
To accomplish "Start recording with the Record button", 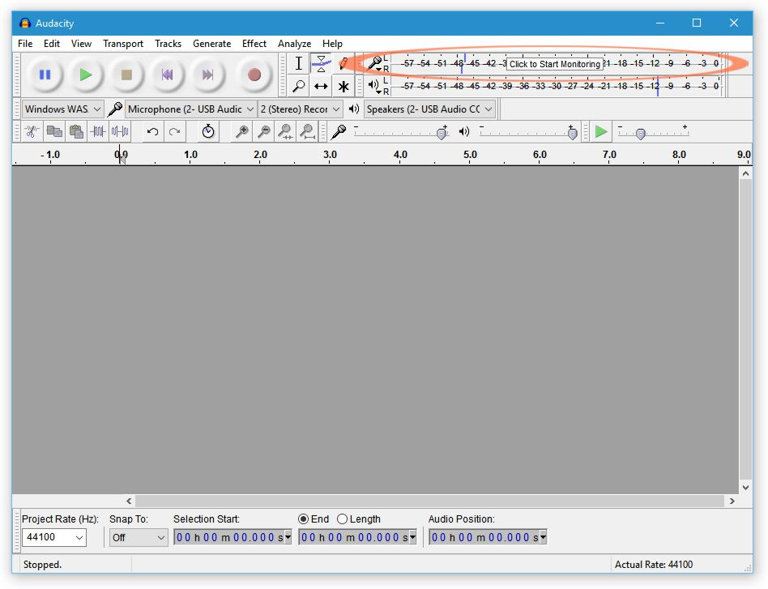I will 254,75.
